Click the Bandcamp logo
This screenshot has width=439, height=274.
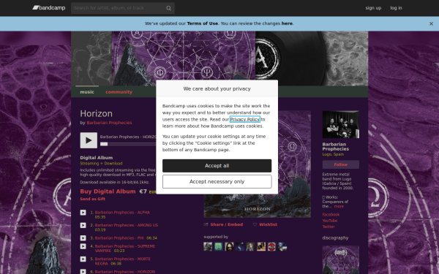tap(49, 8)
